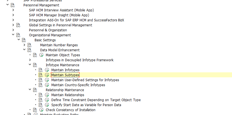Select the highlighted Maintain Subtypes label
Image resolution: width=232 pixels, height=115 pixels.
point(65,75)
